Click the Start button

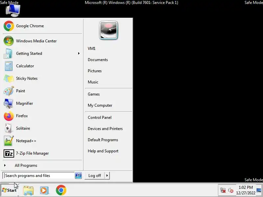point(9,190)
